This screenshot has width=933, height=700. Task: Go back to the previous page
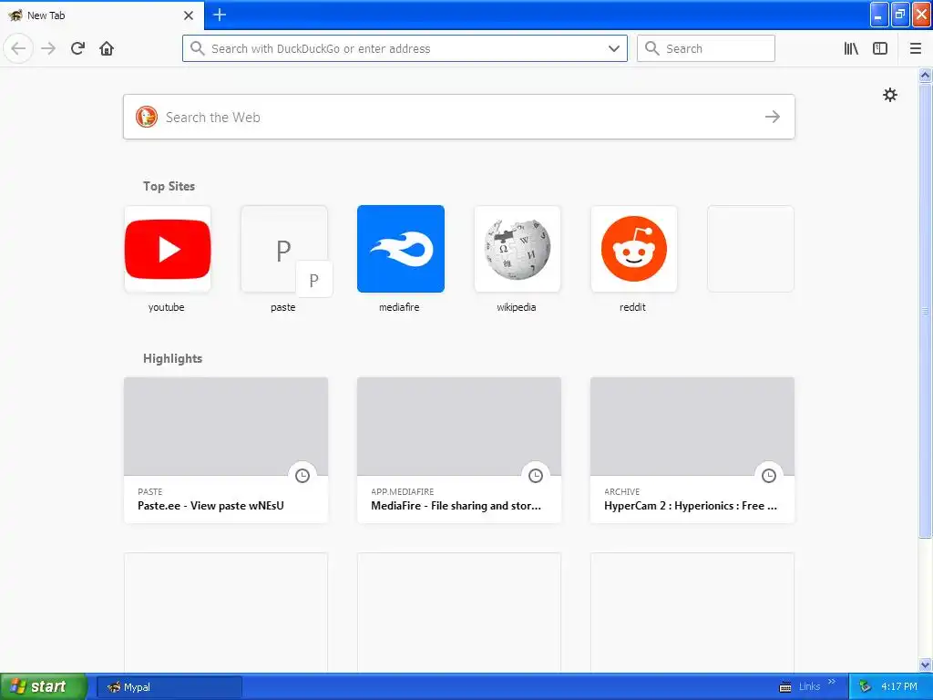[x=18, y=48]
